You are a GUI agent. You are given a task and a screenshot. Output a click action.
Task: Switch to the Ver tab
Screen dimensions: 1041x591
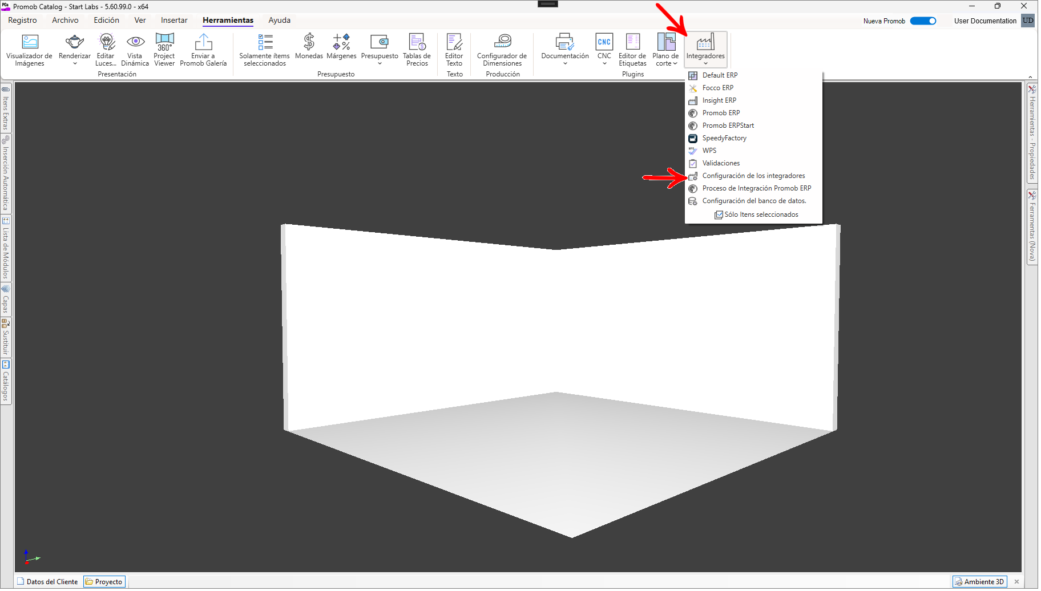point(140,21)
